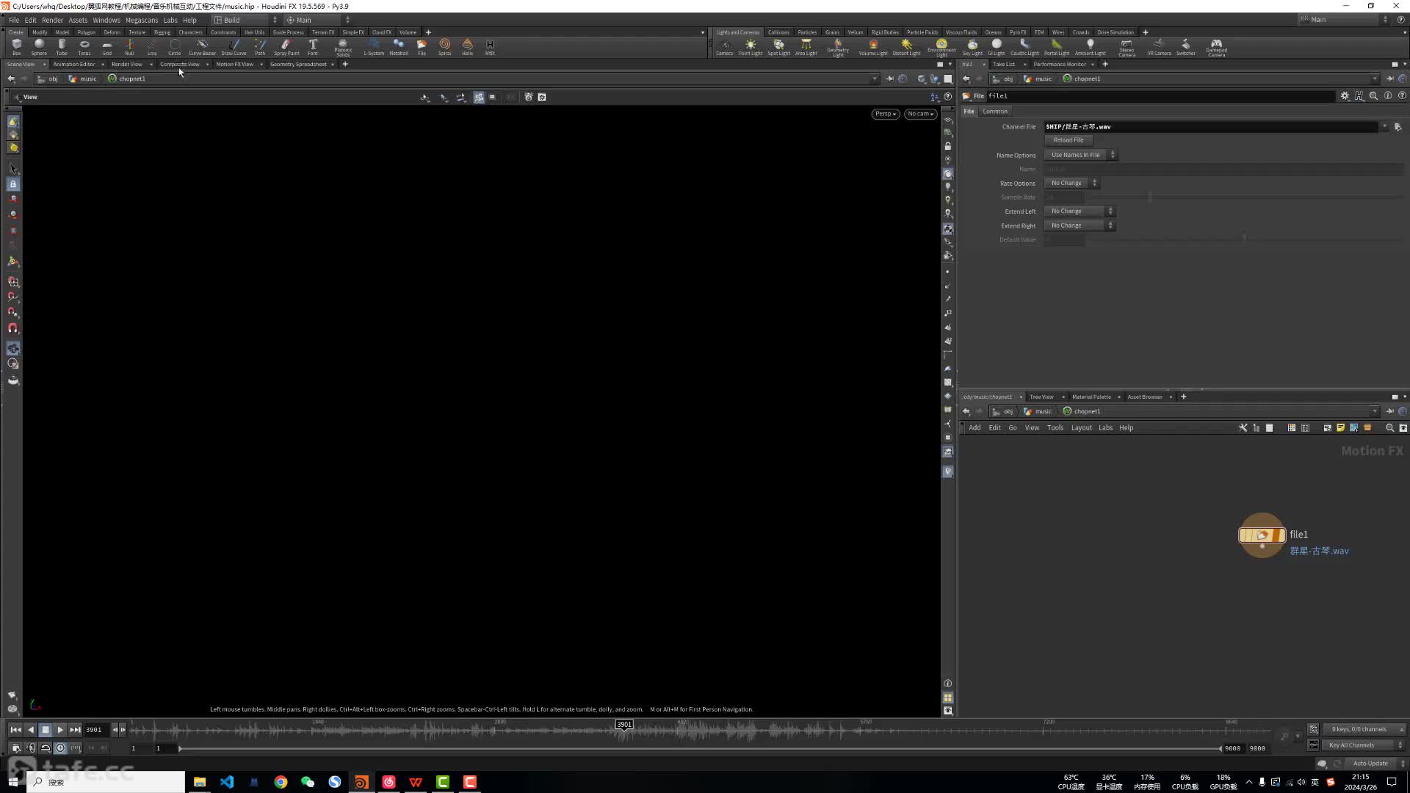Click the current frame number field
Viewport: 1410px width, 793px height.
pyautogui.click(x=96, y=730)
